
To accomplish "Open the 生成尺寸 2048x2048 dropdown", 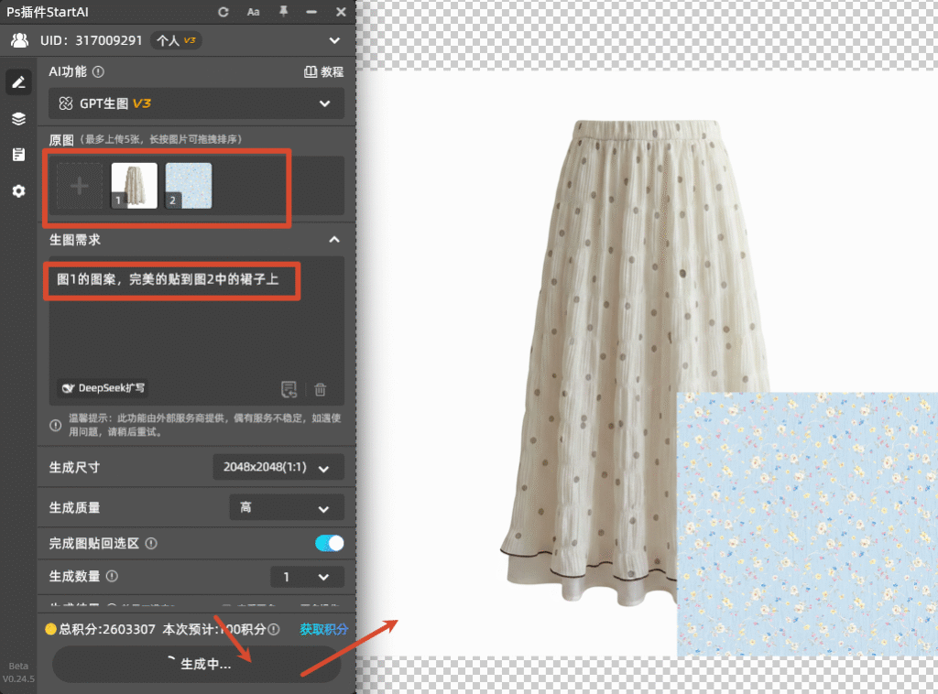I will point(278,468).
